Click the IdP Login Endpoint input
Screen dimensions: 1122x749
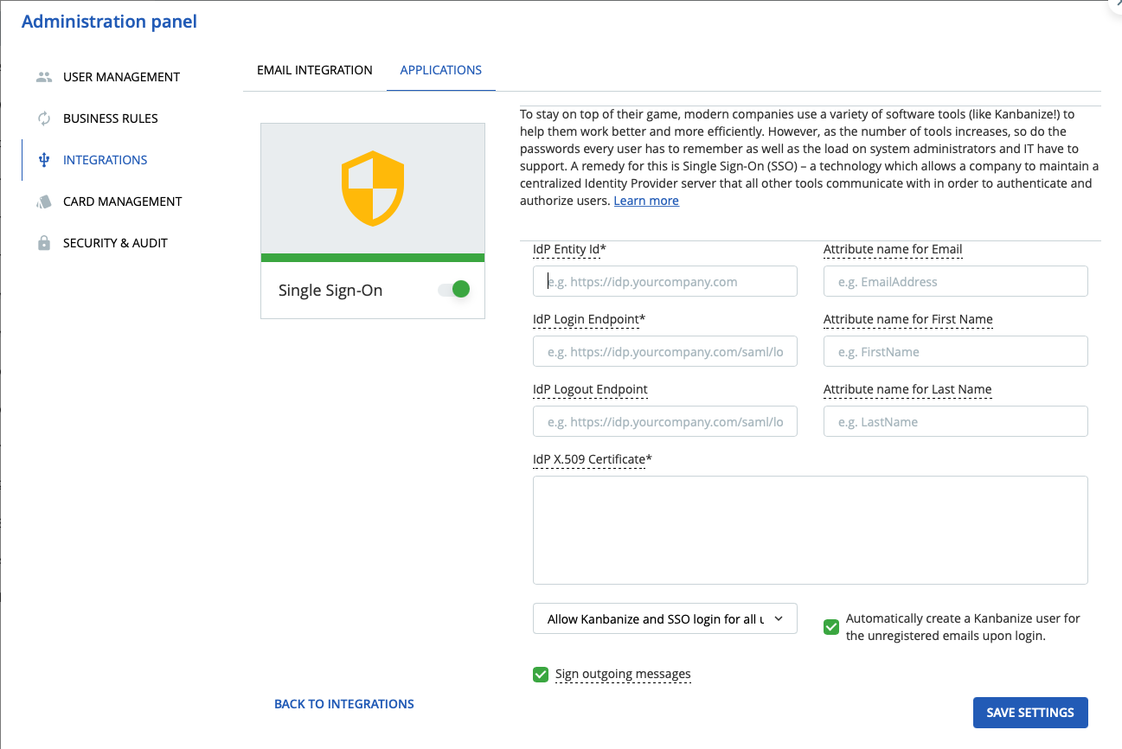[x=664, y=352]
